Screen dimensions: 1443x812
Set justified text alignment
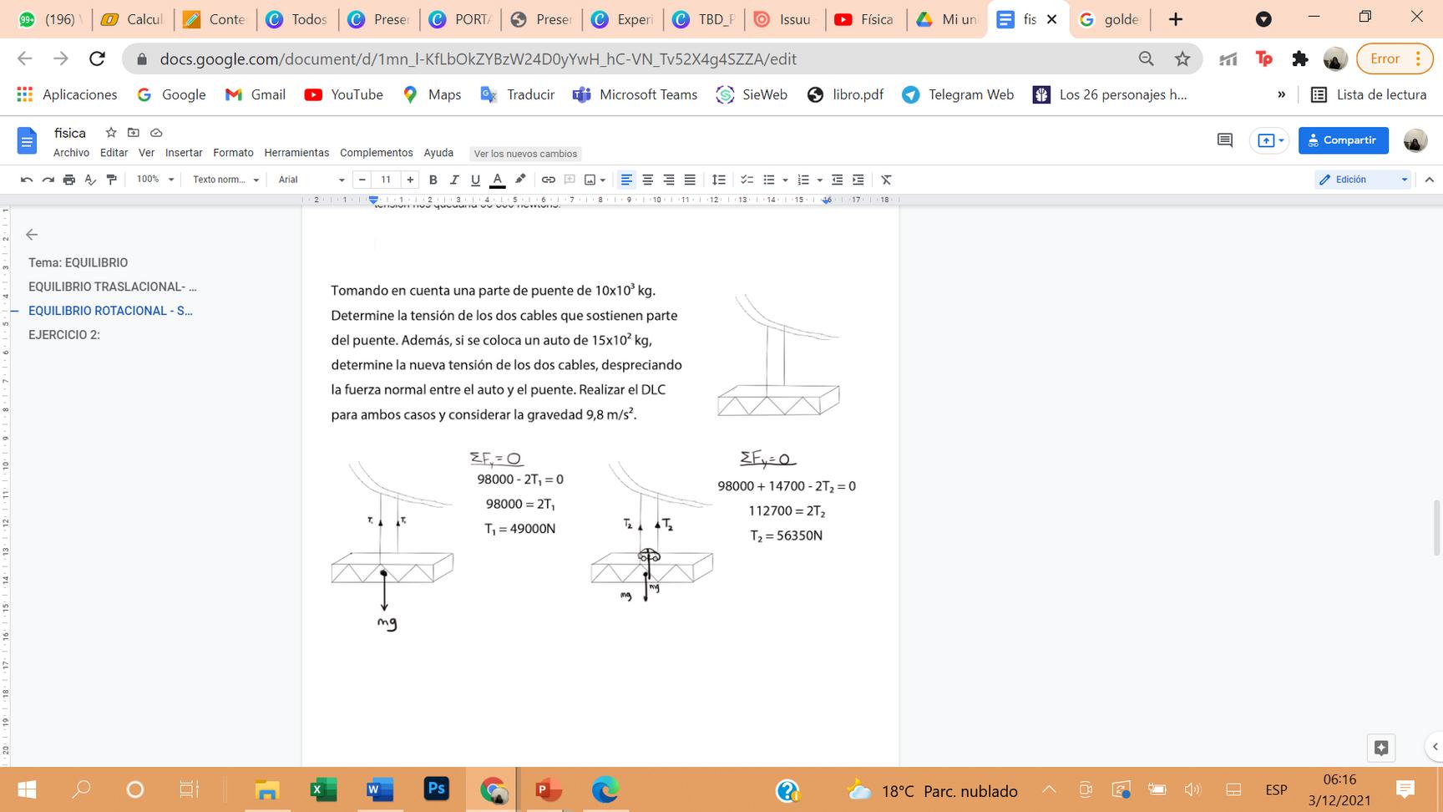coord(690,180)
